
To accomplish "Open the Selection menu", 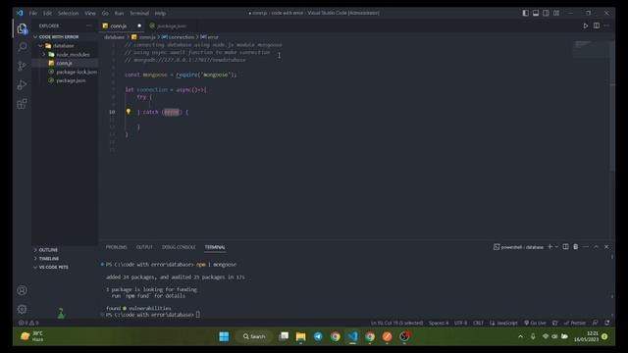I will (x=68, y=13).
